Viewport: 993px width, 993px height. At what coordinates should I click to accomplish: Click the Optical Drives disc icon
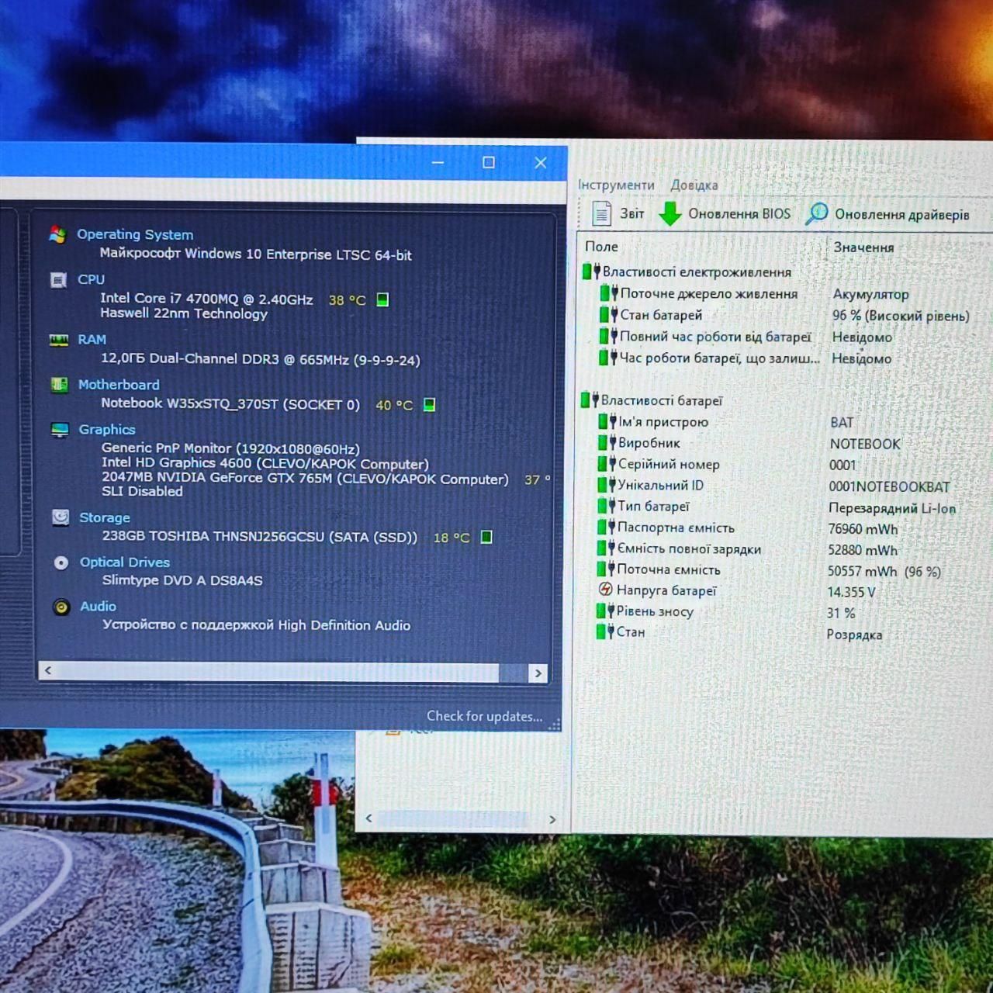click(x=61, y=562)
